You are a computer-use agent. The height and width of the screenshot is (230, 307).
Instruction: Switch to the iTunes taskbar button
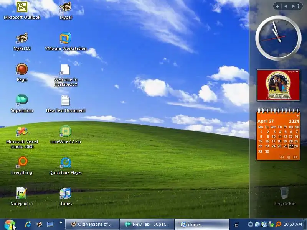[202, 224]
